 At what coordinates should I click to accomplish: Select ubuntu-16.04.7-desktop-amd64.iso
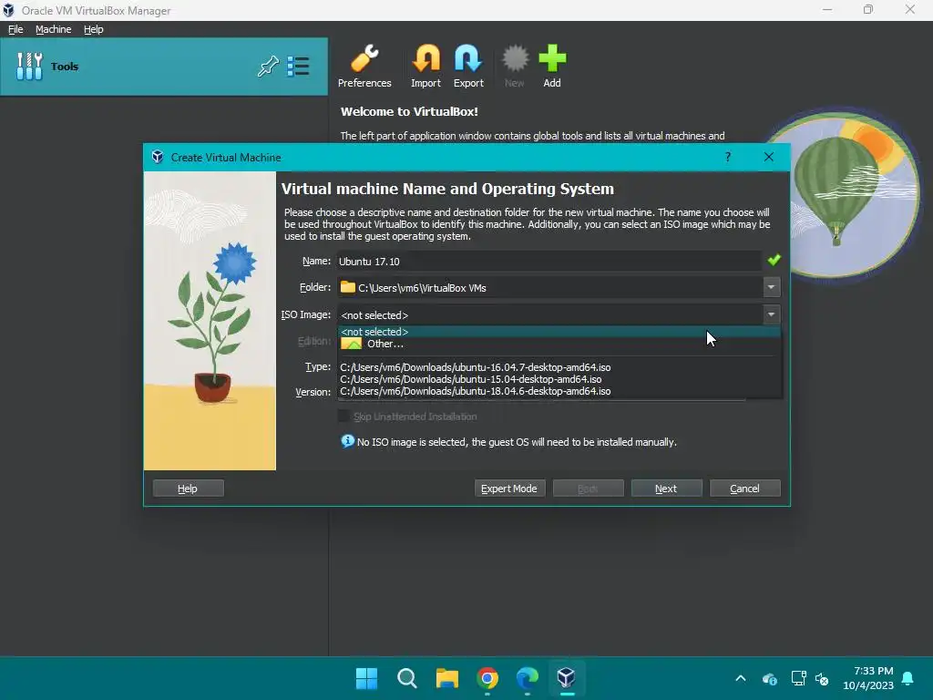pos(559,367)
